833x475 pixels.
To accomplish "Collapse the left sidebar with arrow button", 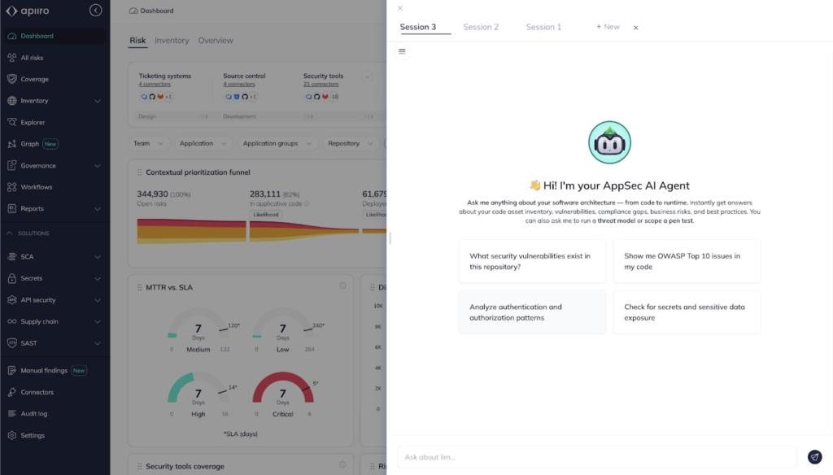I will tap(96, 11).
